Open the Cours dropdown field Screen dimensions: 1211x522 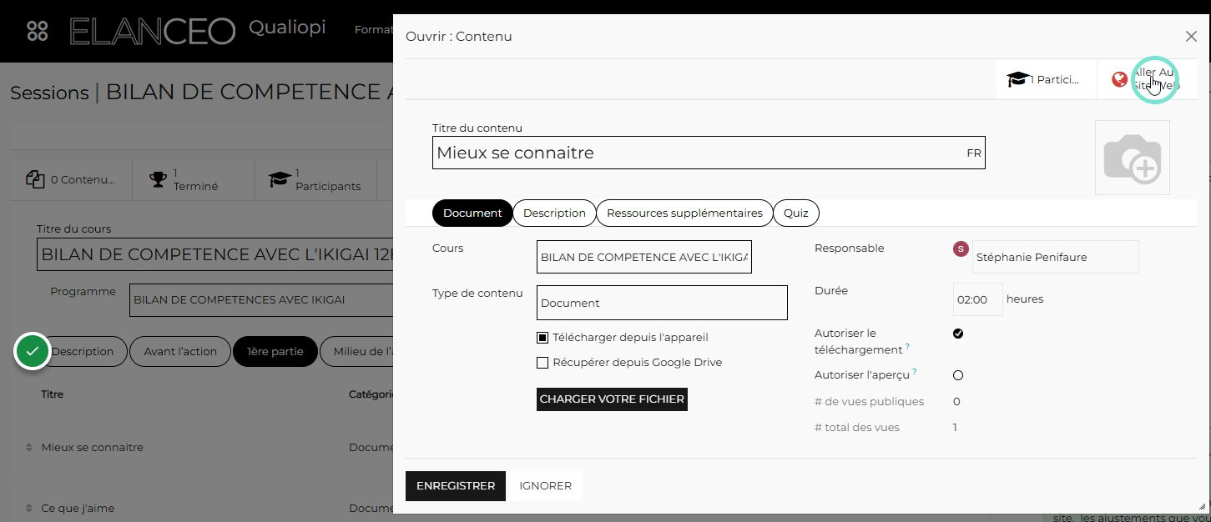[644, 257]
